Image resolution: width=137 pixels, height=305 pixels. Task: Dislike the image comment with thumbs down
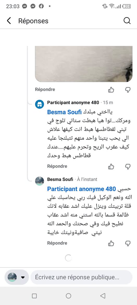point(127,90)
